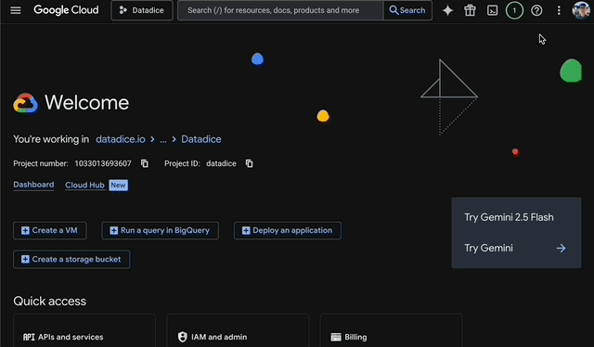The width and height of the screenshot is (594, 347).
Task: Click the Google Cloud icon beside Welcome
Action: click(x=26, y=103)
